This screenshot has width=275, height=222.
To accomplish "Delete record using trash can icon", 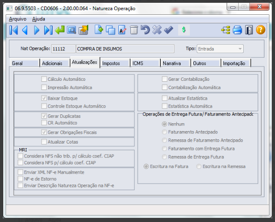I will pyautogui.click(x=134, y=30).
